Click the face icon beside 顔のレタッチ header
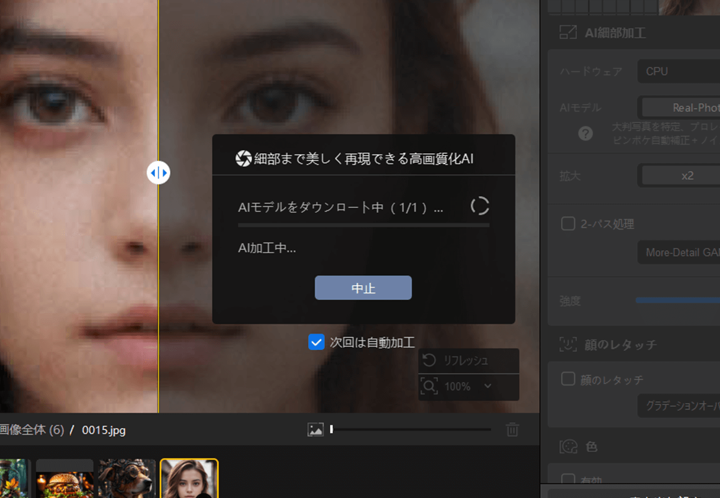The height and width of the screenshot is (498, 720). point(568,344)
